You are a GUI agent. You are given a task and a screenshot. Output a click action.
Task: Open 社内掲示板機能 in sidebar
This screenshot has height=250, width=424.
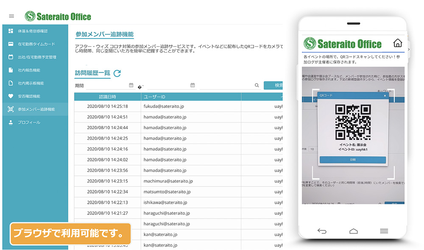pos(36,83)
